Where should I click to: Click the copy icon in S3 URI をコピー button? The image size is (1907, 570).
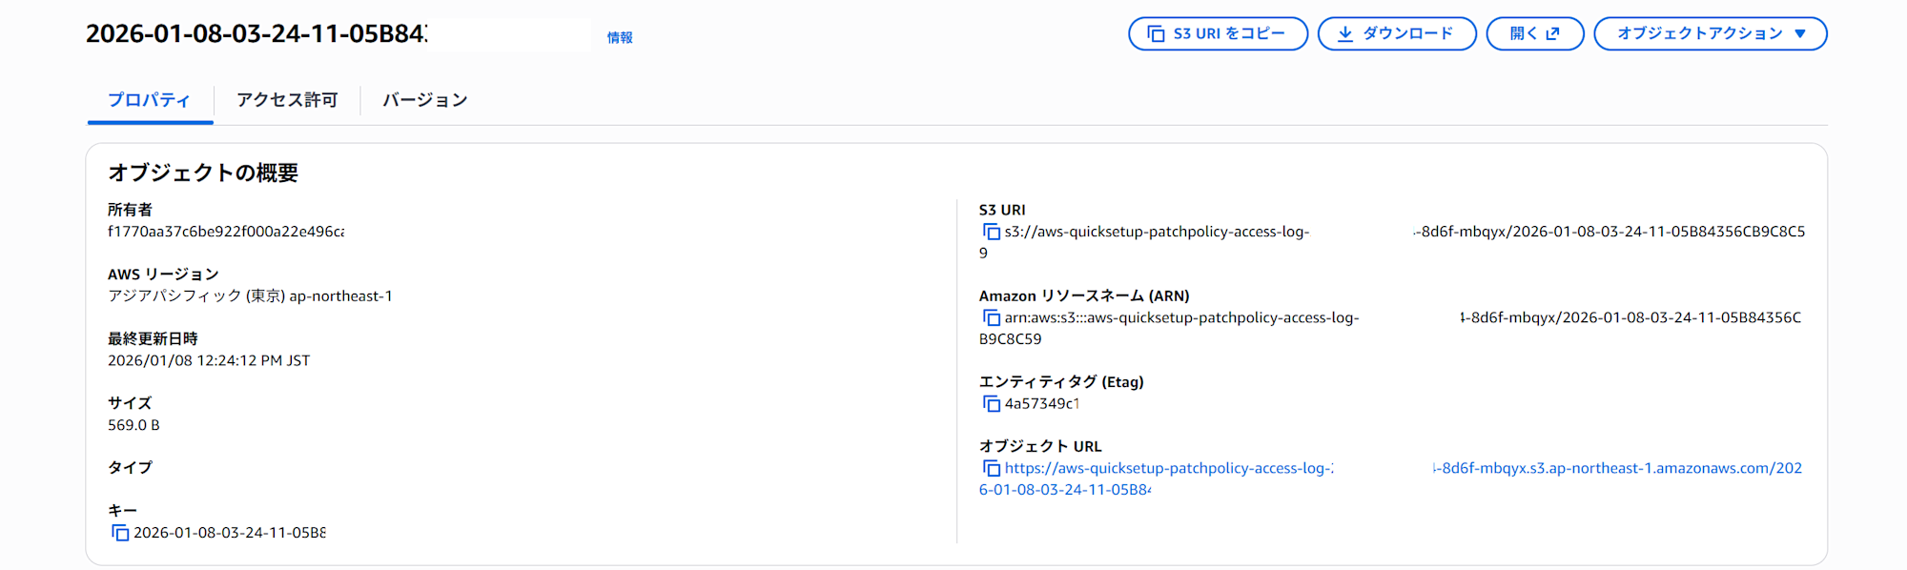[x=1156, y=33]
